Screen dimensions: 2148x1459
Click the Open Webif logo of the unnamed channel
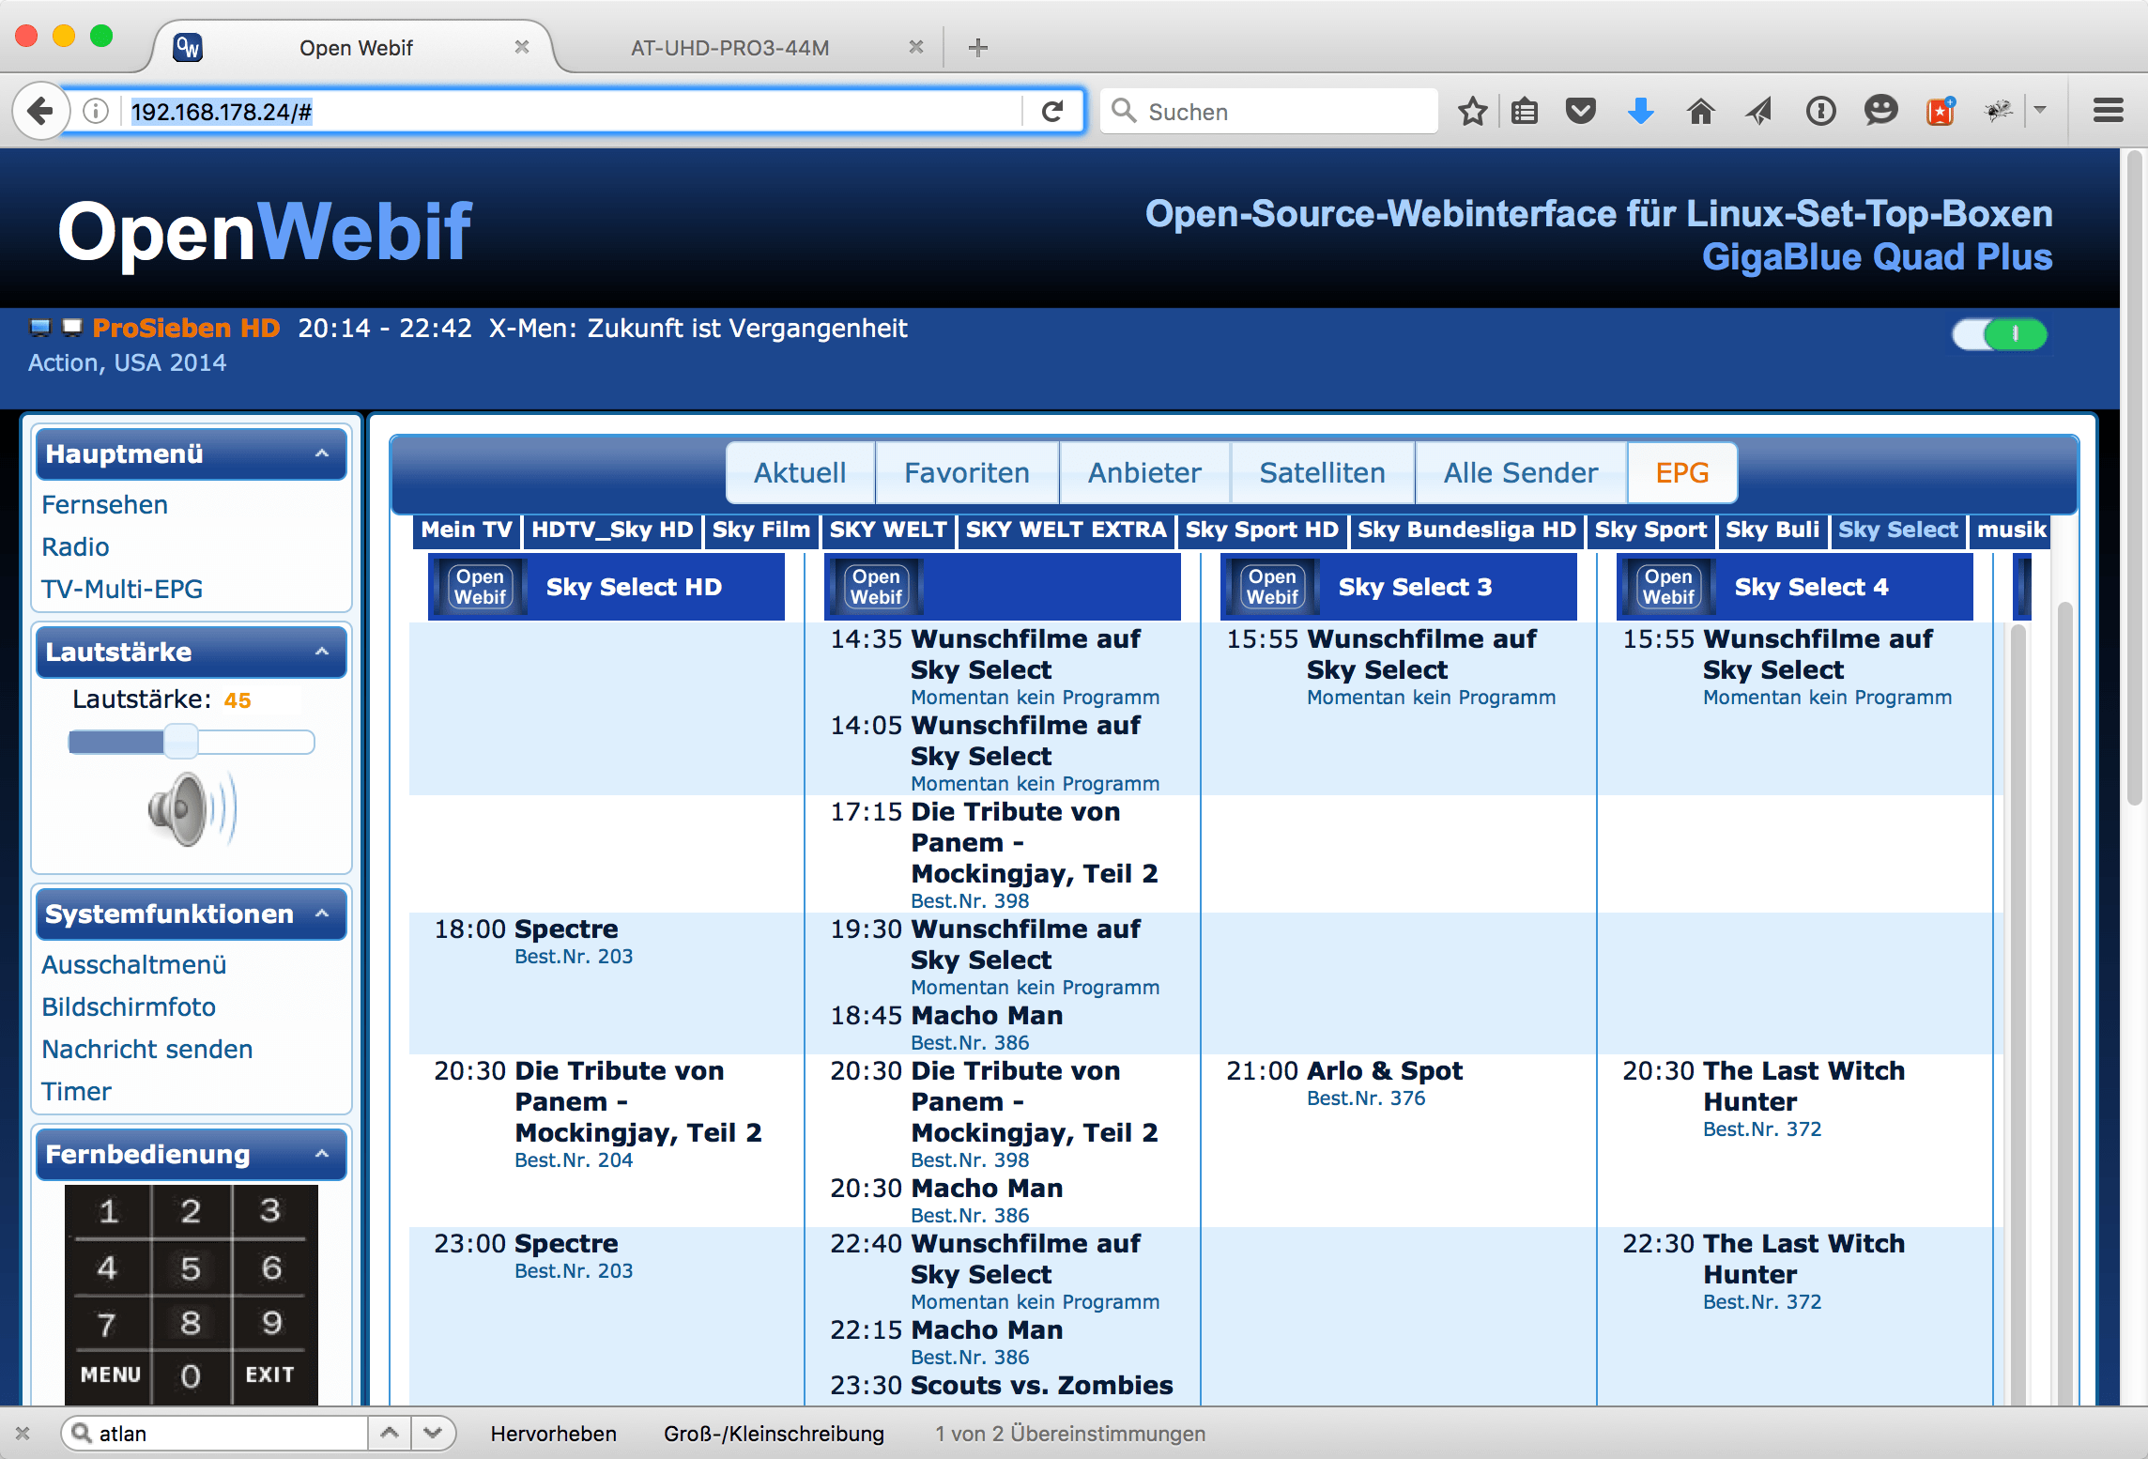coord(876,587)
